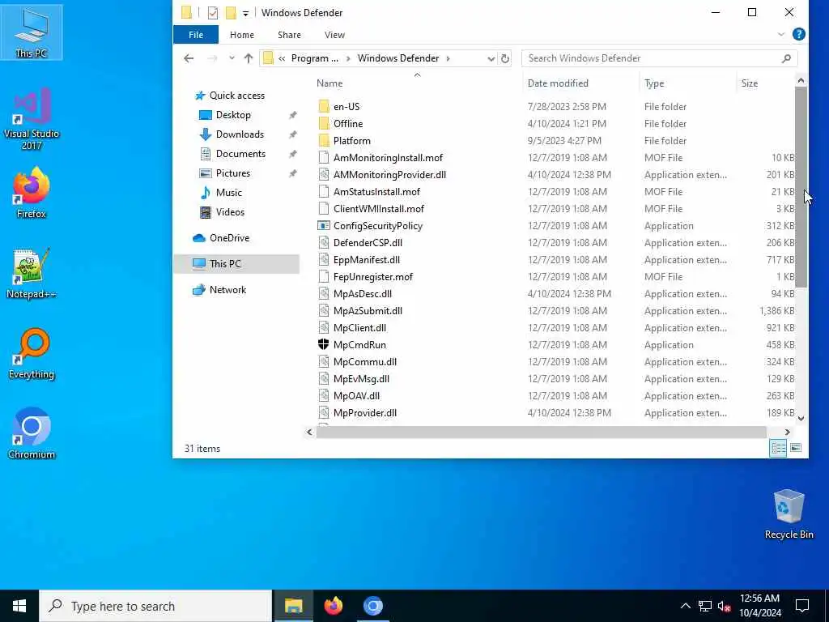Viewport: 829px width, 622px height.
Task: Click Firefox icon in taskbar
Action: [333, 606]
